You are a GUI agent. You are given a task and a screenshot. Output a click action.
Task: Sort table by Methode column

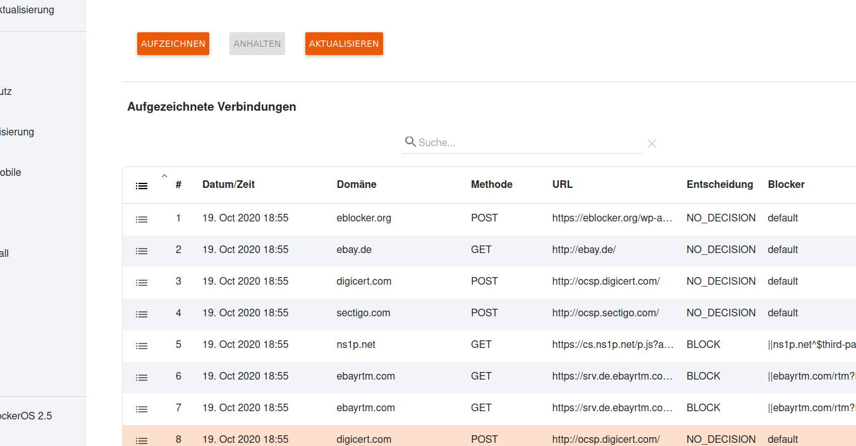tap(491, 185)
